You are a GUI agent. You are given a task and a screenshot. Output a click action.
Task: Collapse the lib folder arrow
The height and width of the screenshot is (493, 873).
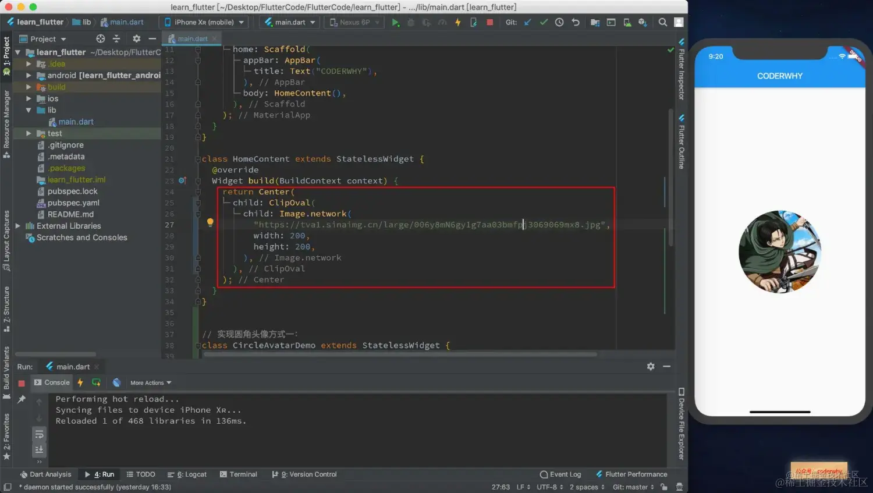[29, 110]
